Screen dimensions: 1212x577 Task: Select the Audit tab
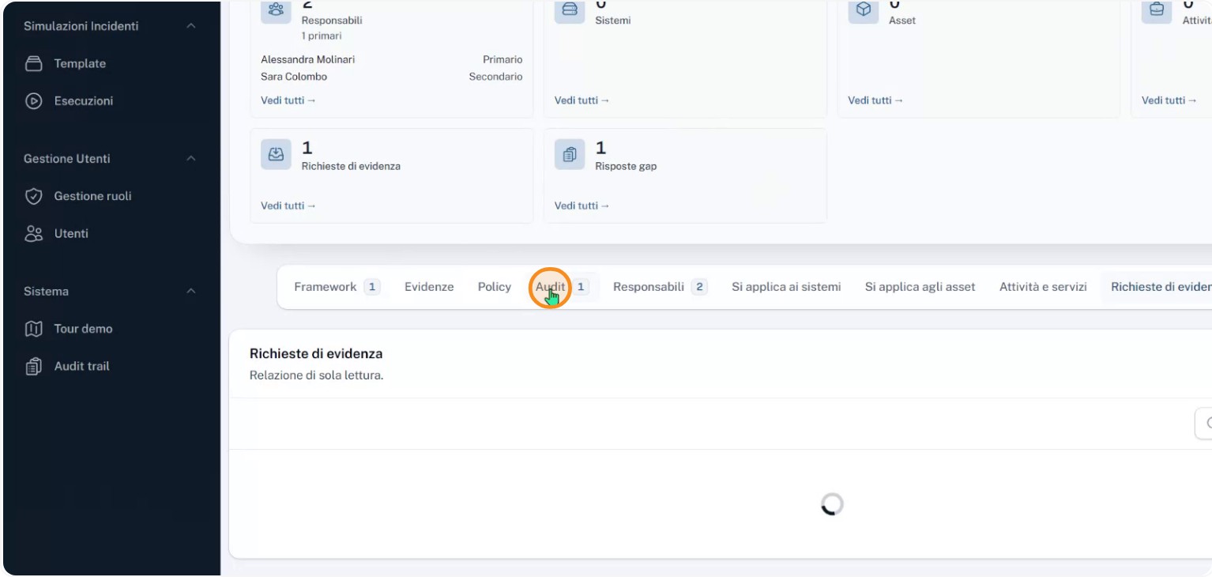(x=563, y=287)
